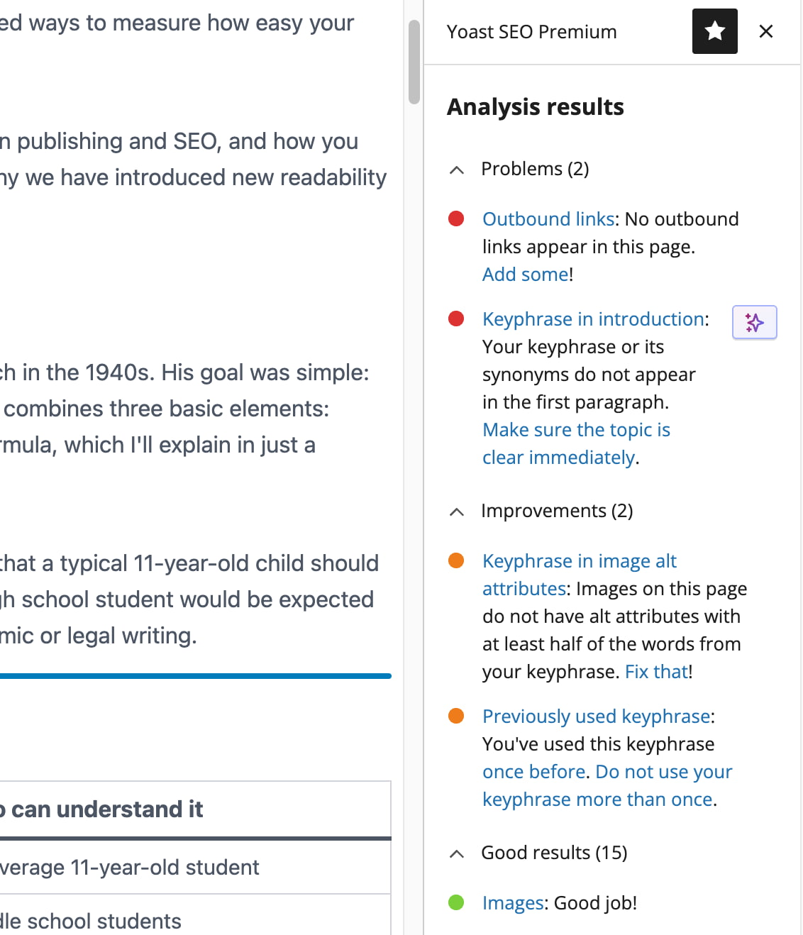The image size is (803, 935).
Task: Click the 'Add some!' link
Action: pos(525,274)
